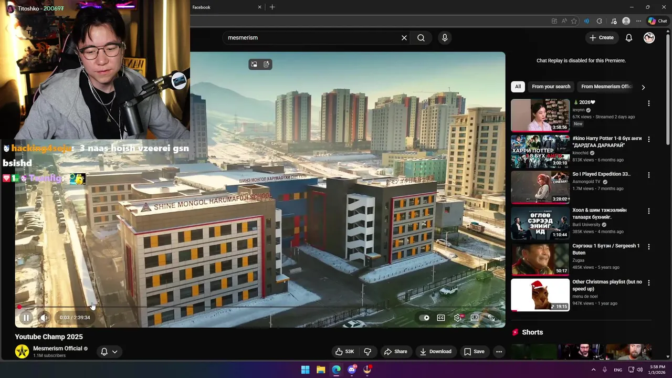Open YouTube account avatar menu
The height and width of the screenshot is (378, 672).
(x=649, y=38)
